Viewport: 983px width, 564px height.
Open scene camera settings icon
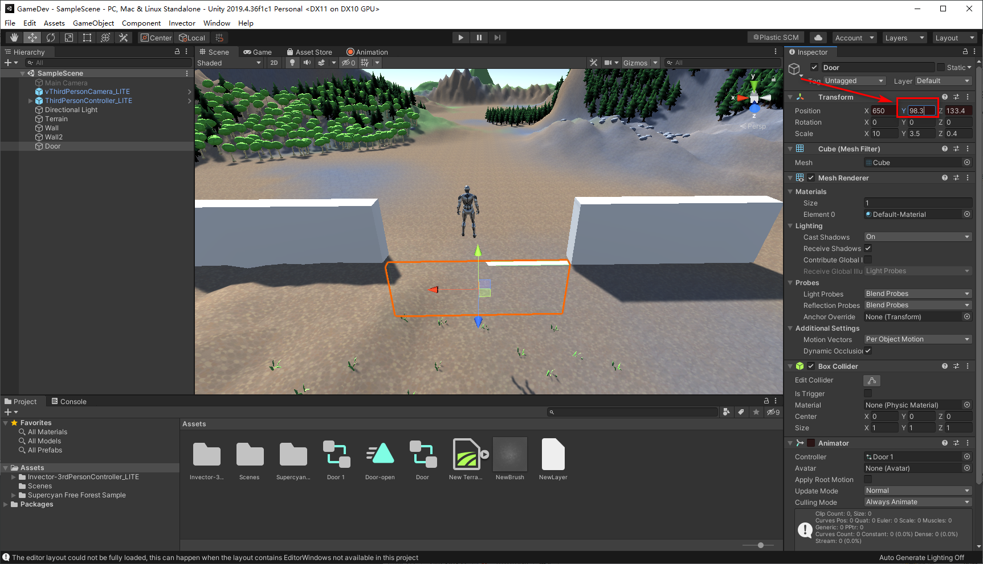[x=608, y=63]
